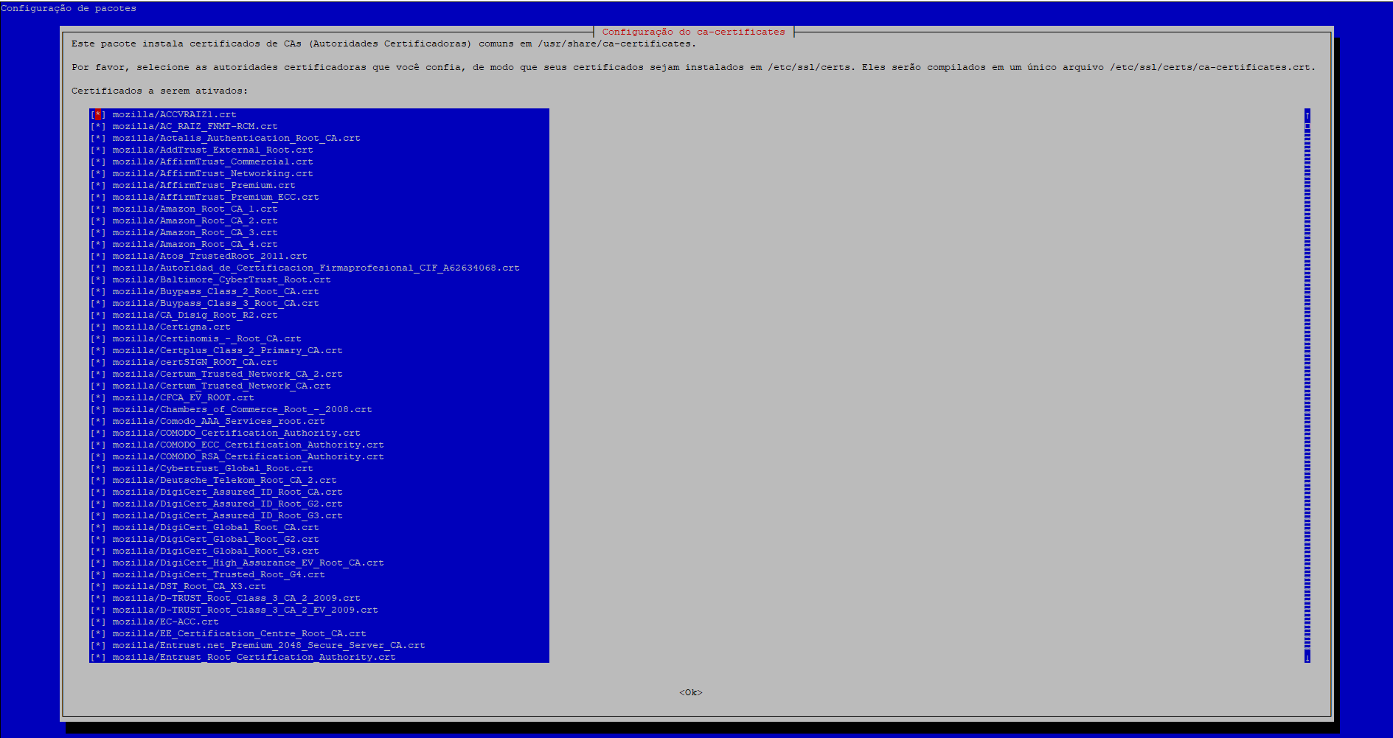Select Certum_Trusted_Network_CA_2.crt entry

(x=227, y=375)
